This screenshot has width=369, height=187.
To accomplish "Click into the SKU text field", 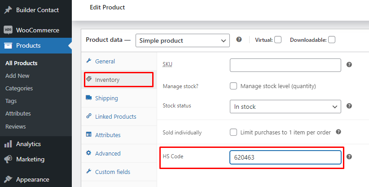I will 285,65.
